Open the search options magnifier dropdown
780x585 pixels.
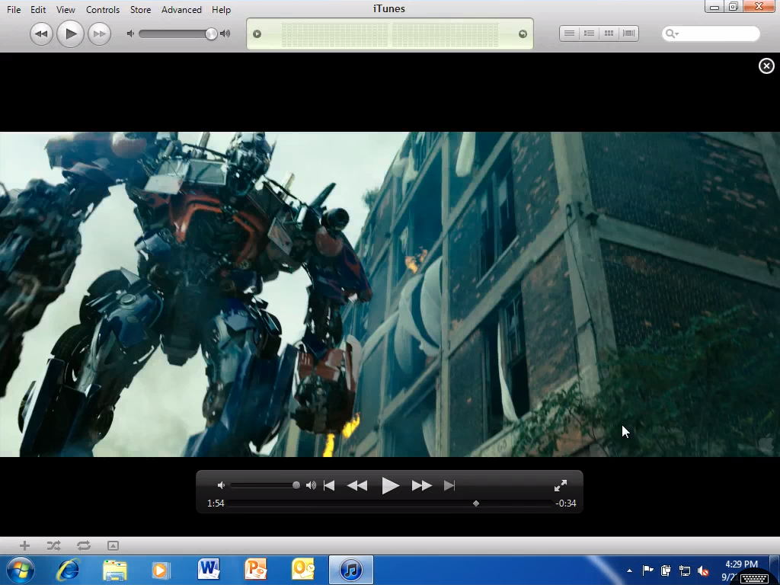(671, 34)
